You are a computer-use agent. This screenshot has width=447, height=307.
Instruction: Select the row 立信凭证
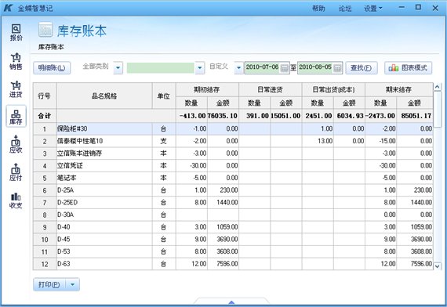[x=233, y=166]
